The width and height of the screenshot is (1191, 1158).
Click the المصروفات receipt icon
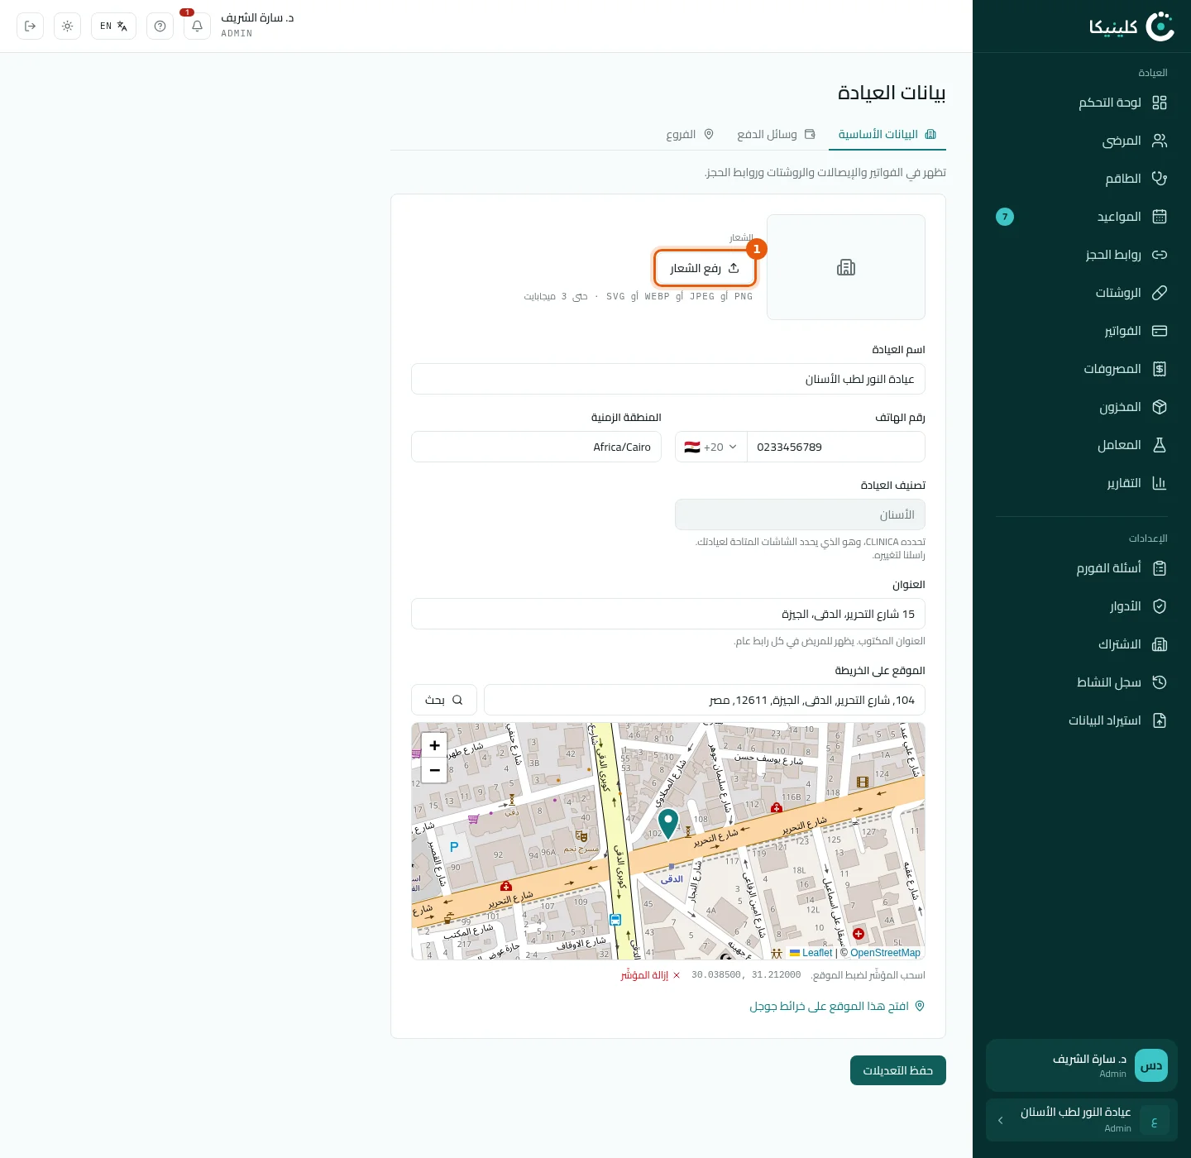(1160, 369)
